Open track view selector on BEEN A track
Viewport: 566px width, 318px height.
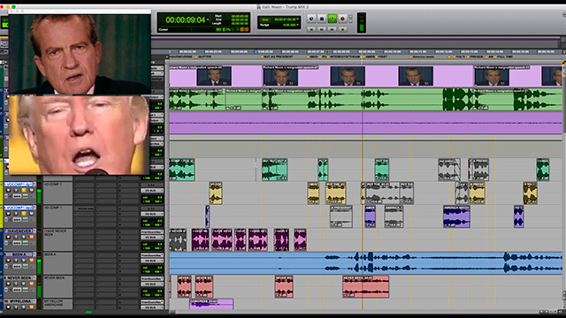(17, 267)
